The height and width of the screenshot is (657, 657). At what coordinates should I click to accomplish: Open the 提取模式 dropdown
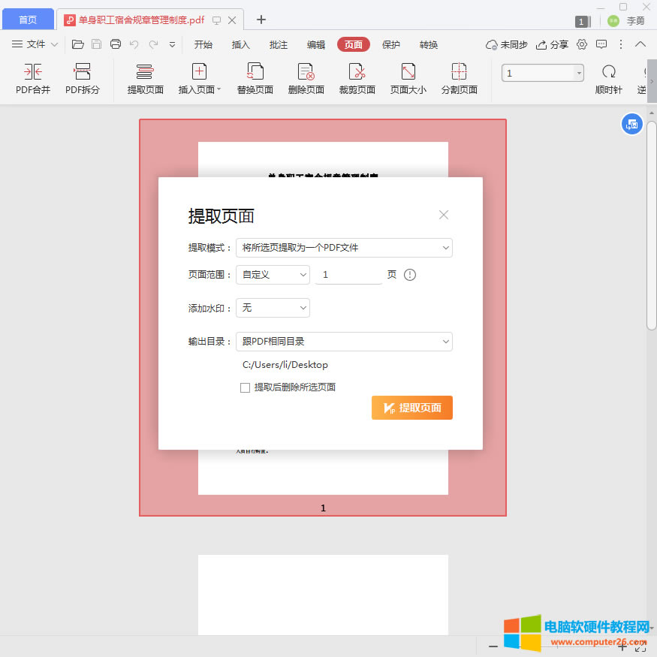pos(344,248)
